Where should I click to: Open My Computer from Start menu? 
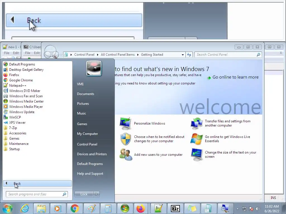(87, 134)
